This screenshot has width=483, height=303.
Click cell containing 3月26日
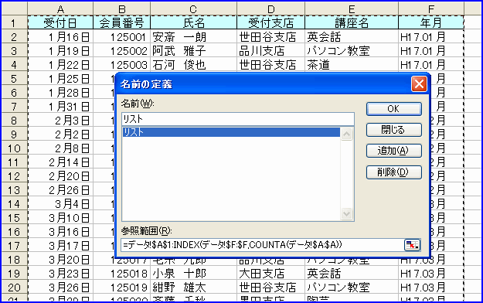coord(60,288)
